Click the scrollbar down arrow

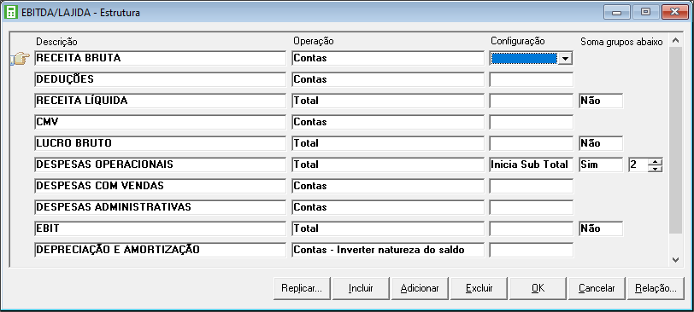[x=675, y=260]
